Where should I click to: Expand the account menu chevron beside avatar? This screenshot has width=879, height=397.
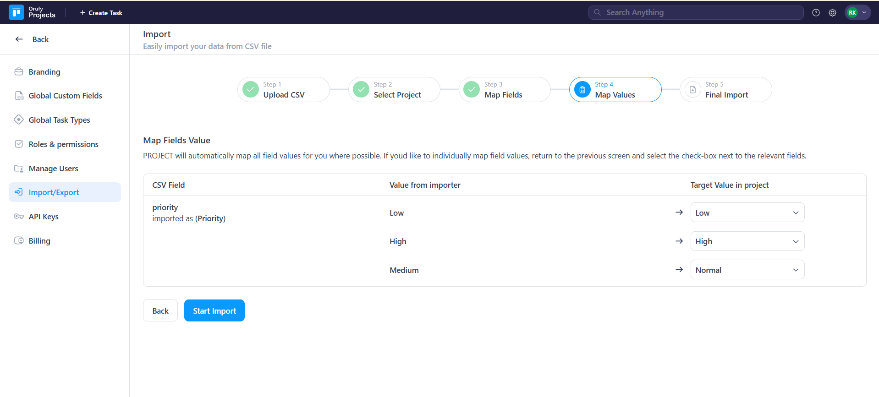864,13
